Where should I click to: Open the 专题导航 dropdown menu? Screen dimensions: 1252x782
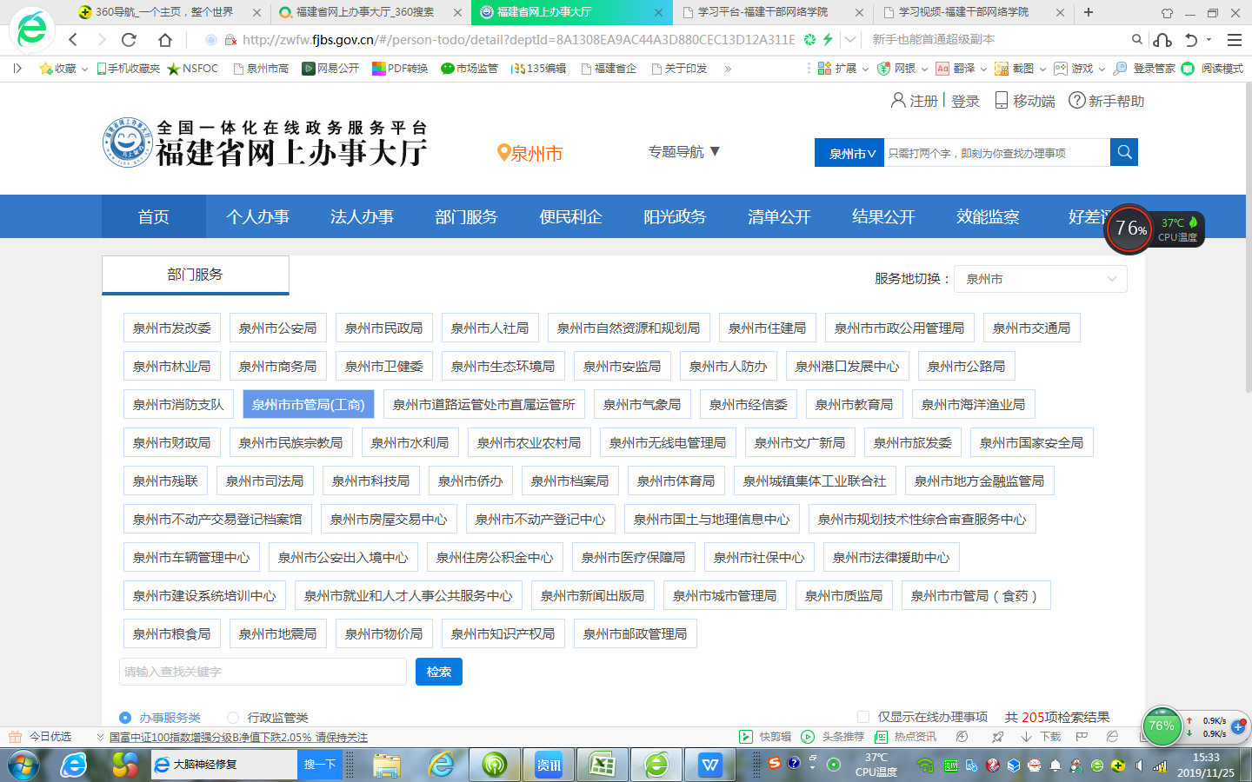tap(684, 152)
